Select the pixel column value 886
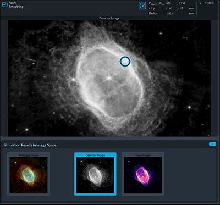 [168, 3]
